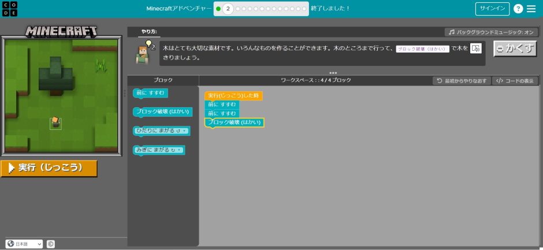This screenshot has height=250, width=543.
Task: Open the hamburger menu
Action: 531,9
